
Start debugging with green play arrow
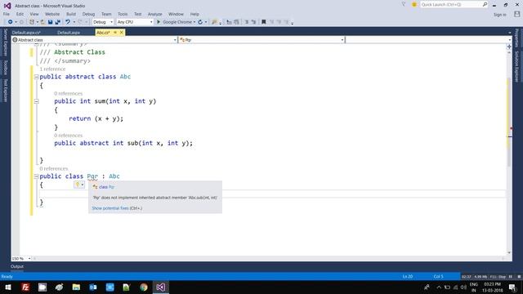pos(159,22)
